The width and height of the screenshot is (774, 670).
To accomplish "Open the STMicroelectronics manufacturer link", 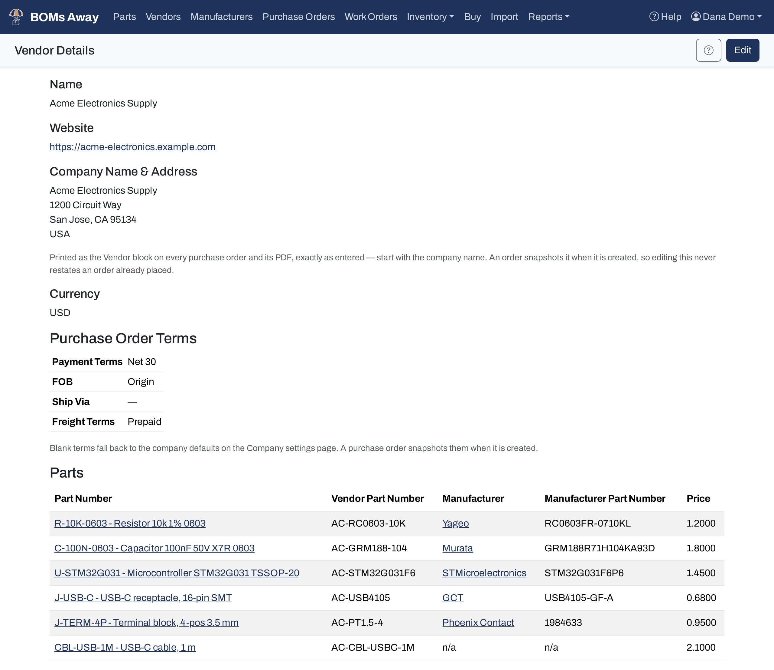I will coord(484,573).
